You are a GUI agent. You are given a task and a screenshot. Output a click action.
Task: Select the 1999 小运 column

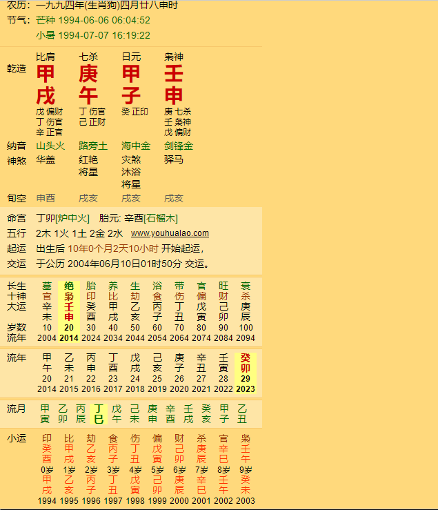[x=157, y=469]
